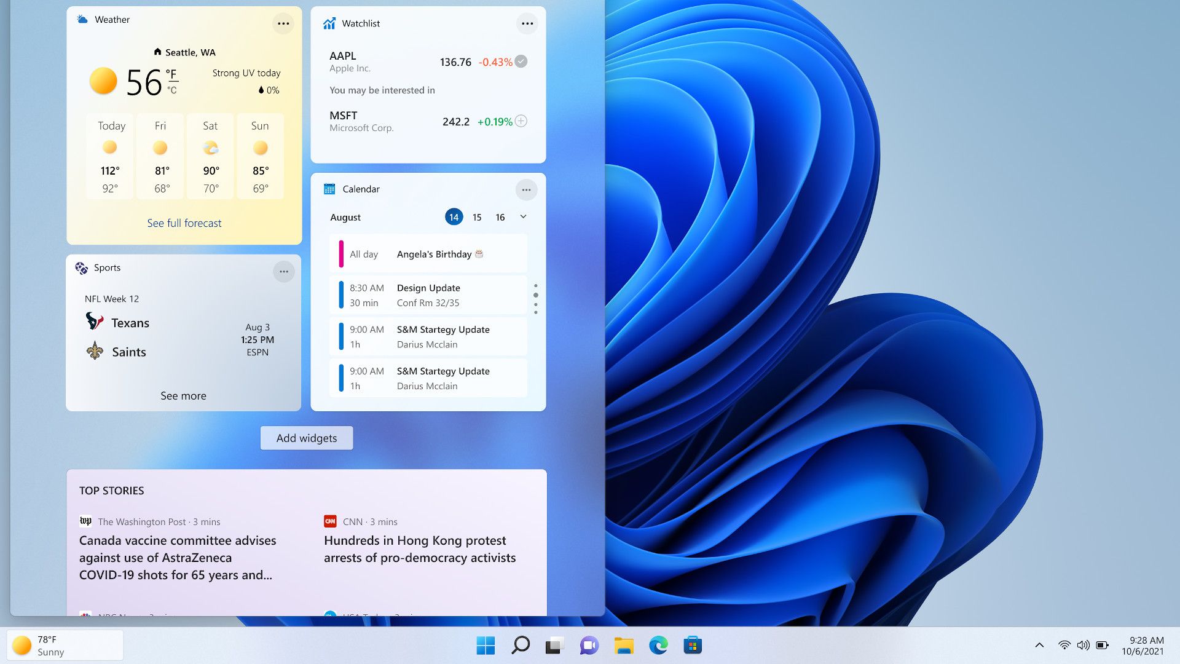Open Microsoft Edge from the taskbar
1180x664 pixels.
(658, 646)
